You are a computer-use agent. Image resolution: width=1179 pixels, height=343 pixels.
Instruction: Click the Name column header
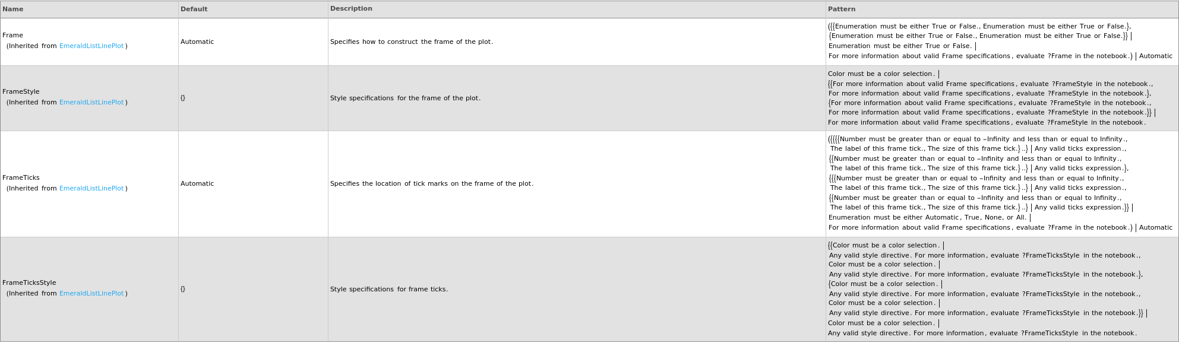pyautogui.click(x=13, y=9)
